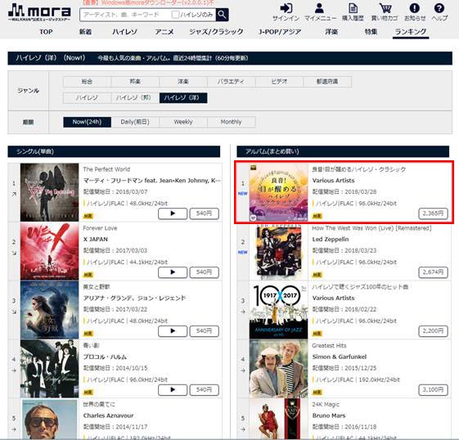Open the アニメ menu
459x440 pixels.
(164, 32)
